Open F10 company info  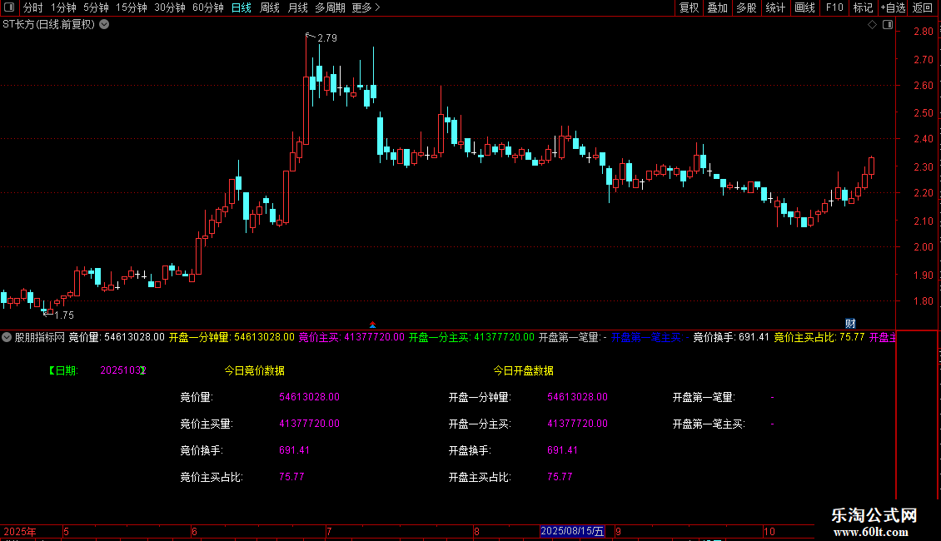[834, 7]
